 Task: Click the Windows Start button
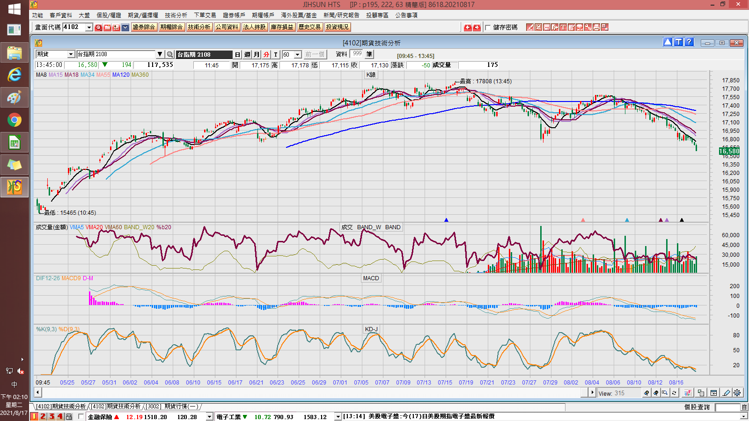(15, 9)
